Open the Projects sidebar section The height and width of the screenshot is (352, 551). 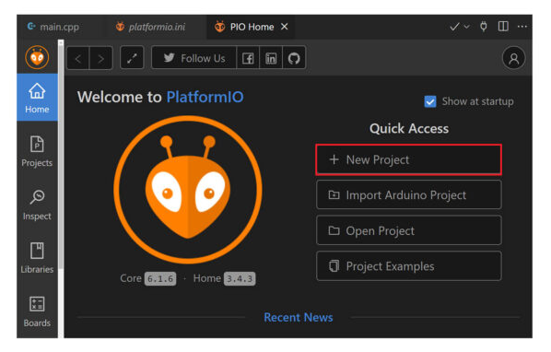pos(37,151)
